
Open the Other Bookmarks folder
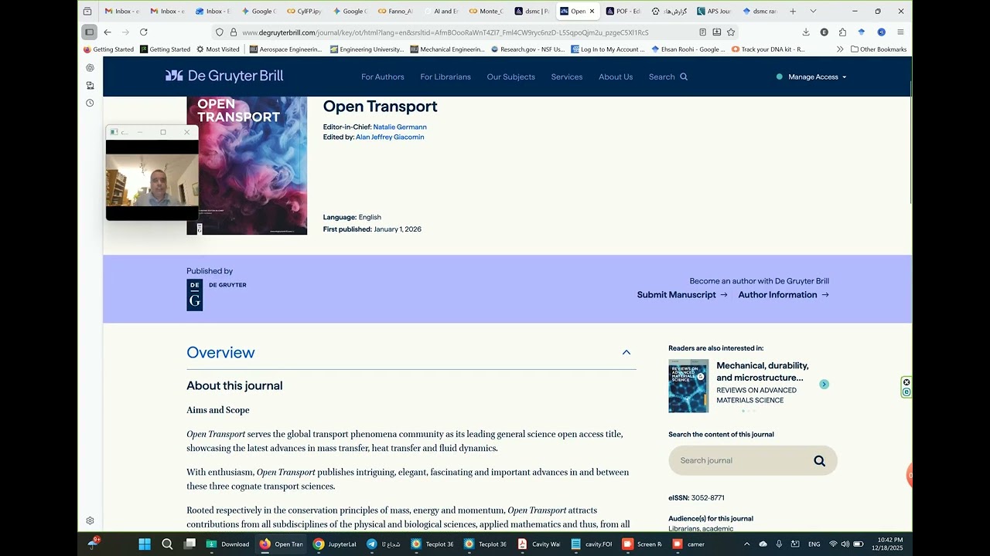coord(878,49)
